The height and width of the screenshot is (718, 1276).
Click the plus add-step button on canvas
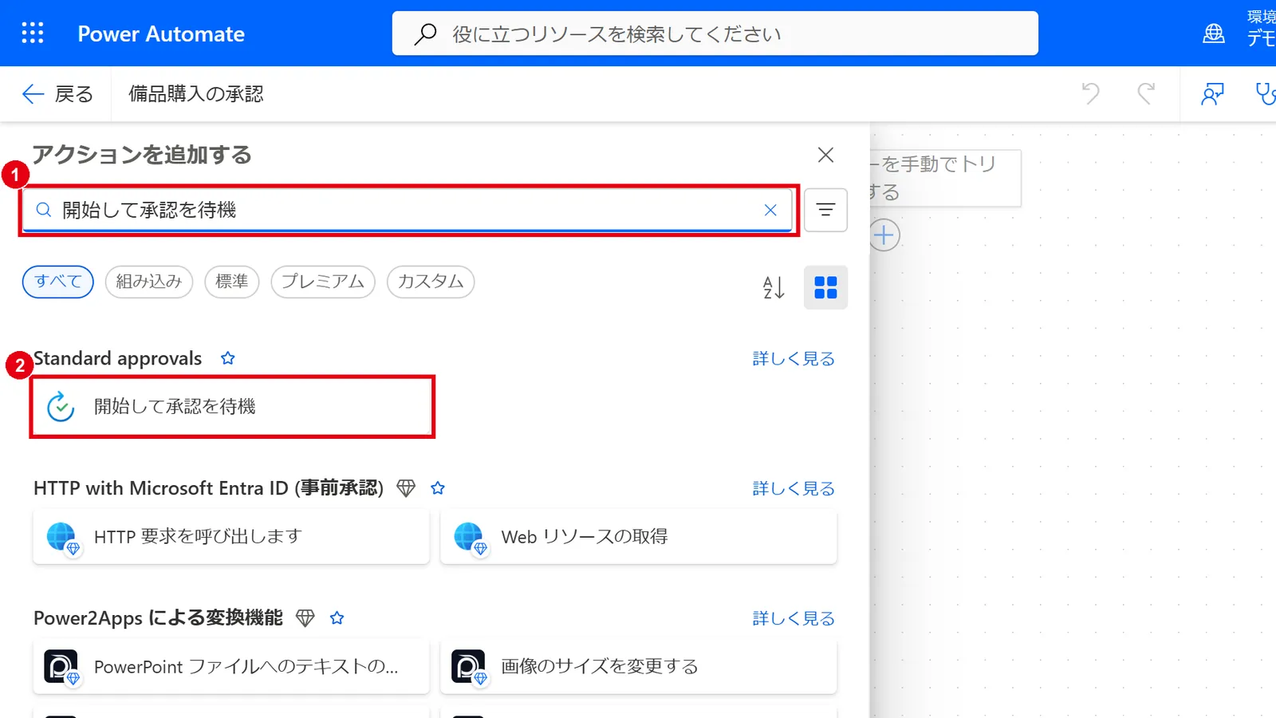(x=884, y=235)
